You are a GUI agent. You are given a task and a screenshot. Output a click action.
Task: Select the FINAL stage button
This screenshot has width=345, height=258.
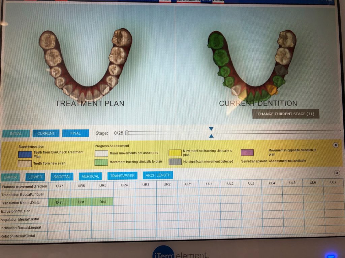(75, 133)
